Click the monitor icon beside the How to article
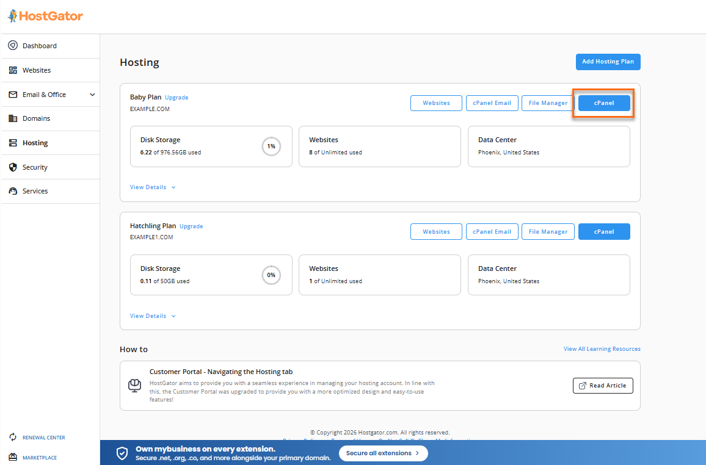This screenshot has width=706, height=465. click(134, 386)
